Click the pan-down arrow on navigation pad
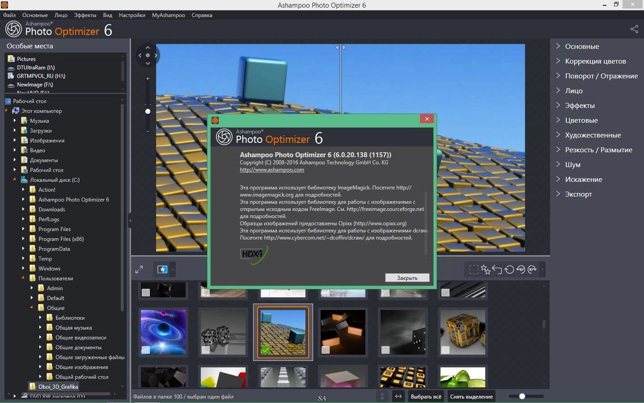Screen dimensions: 644x403 point(148,64)
